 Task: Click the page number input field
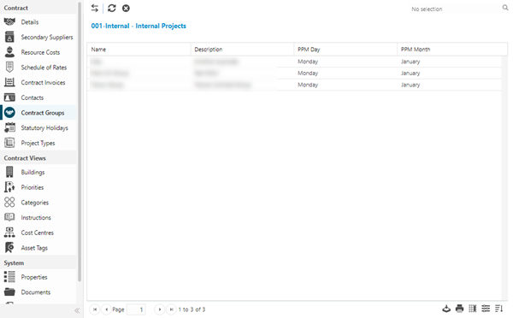136,309
